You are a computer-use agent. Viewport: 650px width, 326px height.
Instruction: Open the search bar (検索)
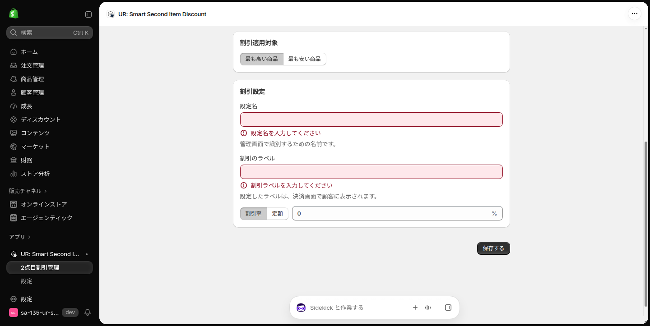point(50,32)
